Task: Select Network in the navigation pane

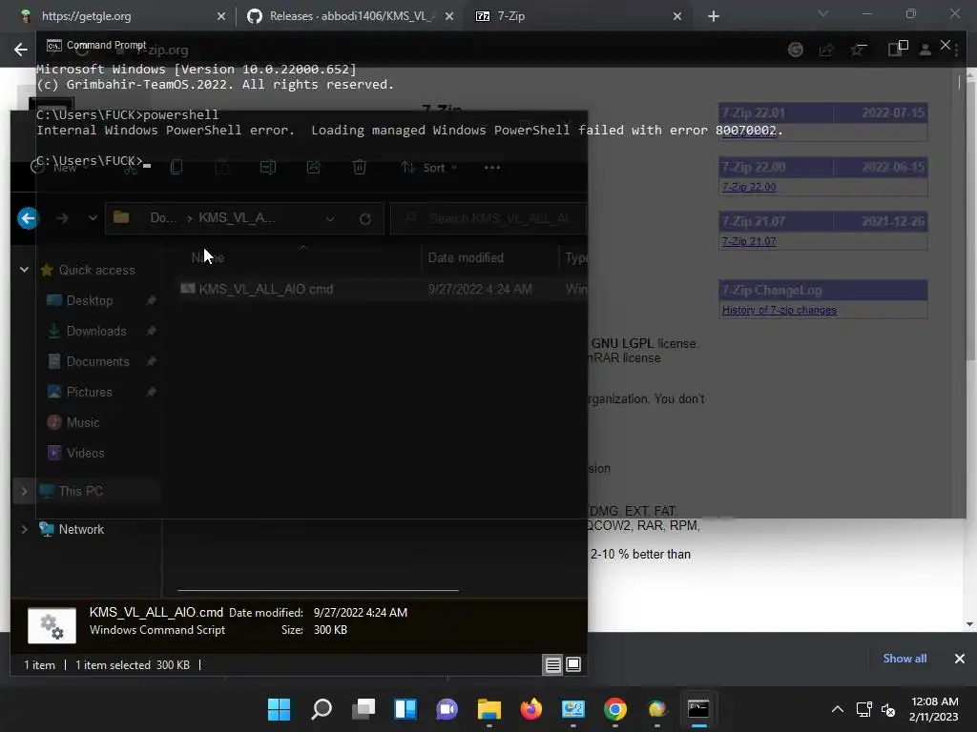Action: coord(81,529)
